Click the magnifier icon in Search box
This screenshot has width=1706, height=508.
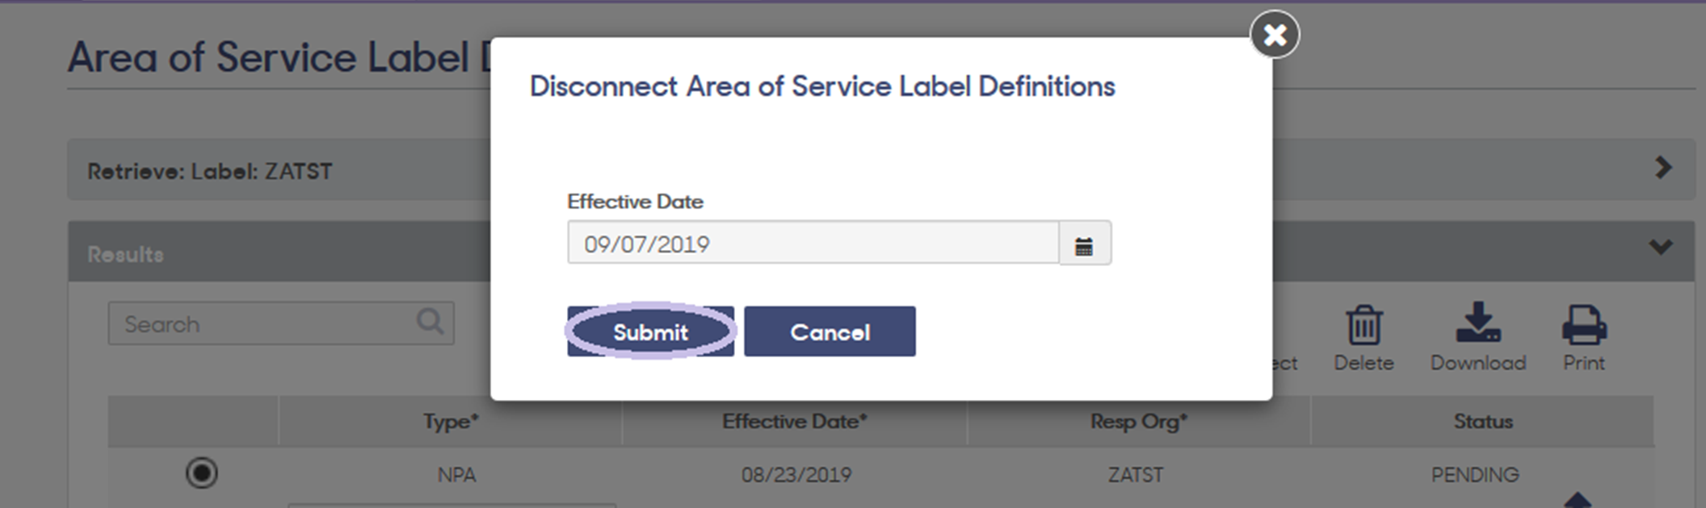[430, 322]
